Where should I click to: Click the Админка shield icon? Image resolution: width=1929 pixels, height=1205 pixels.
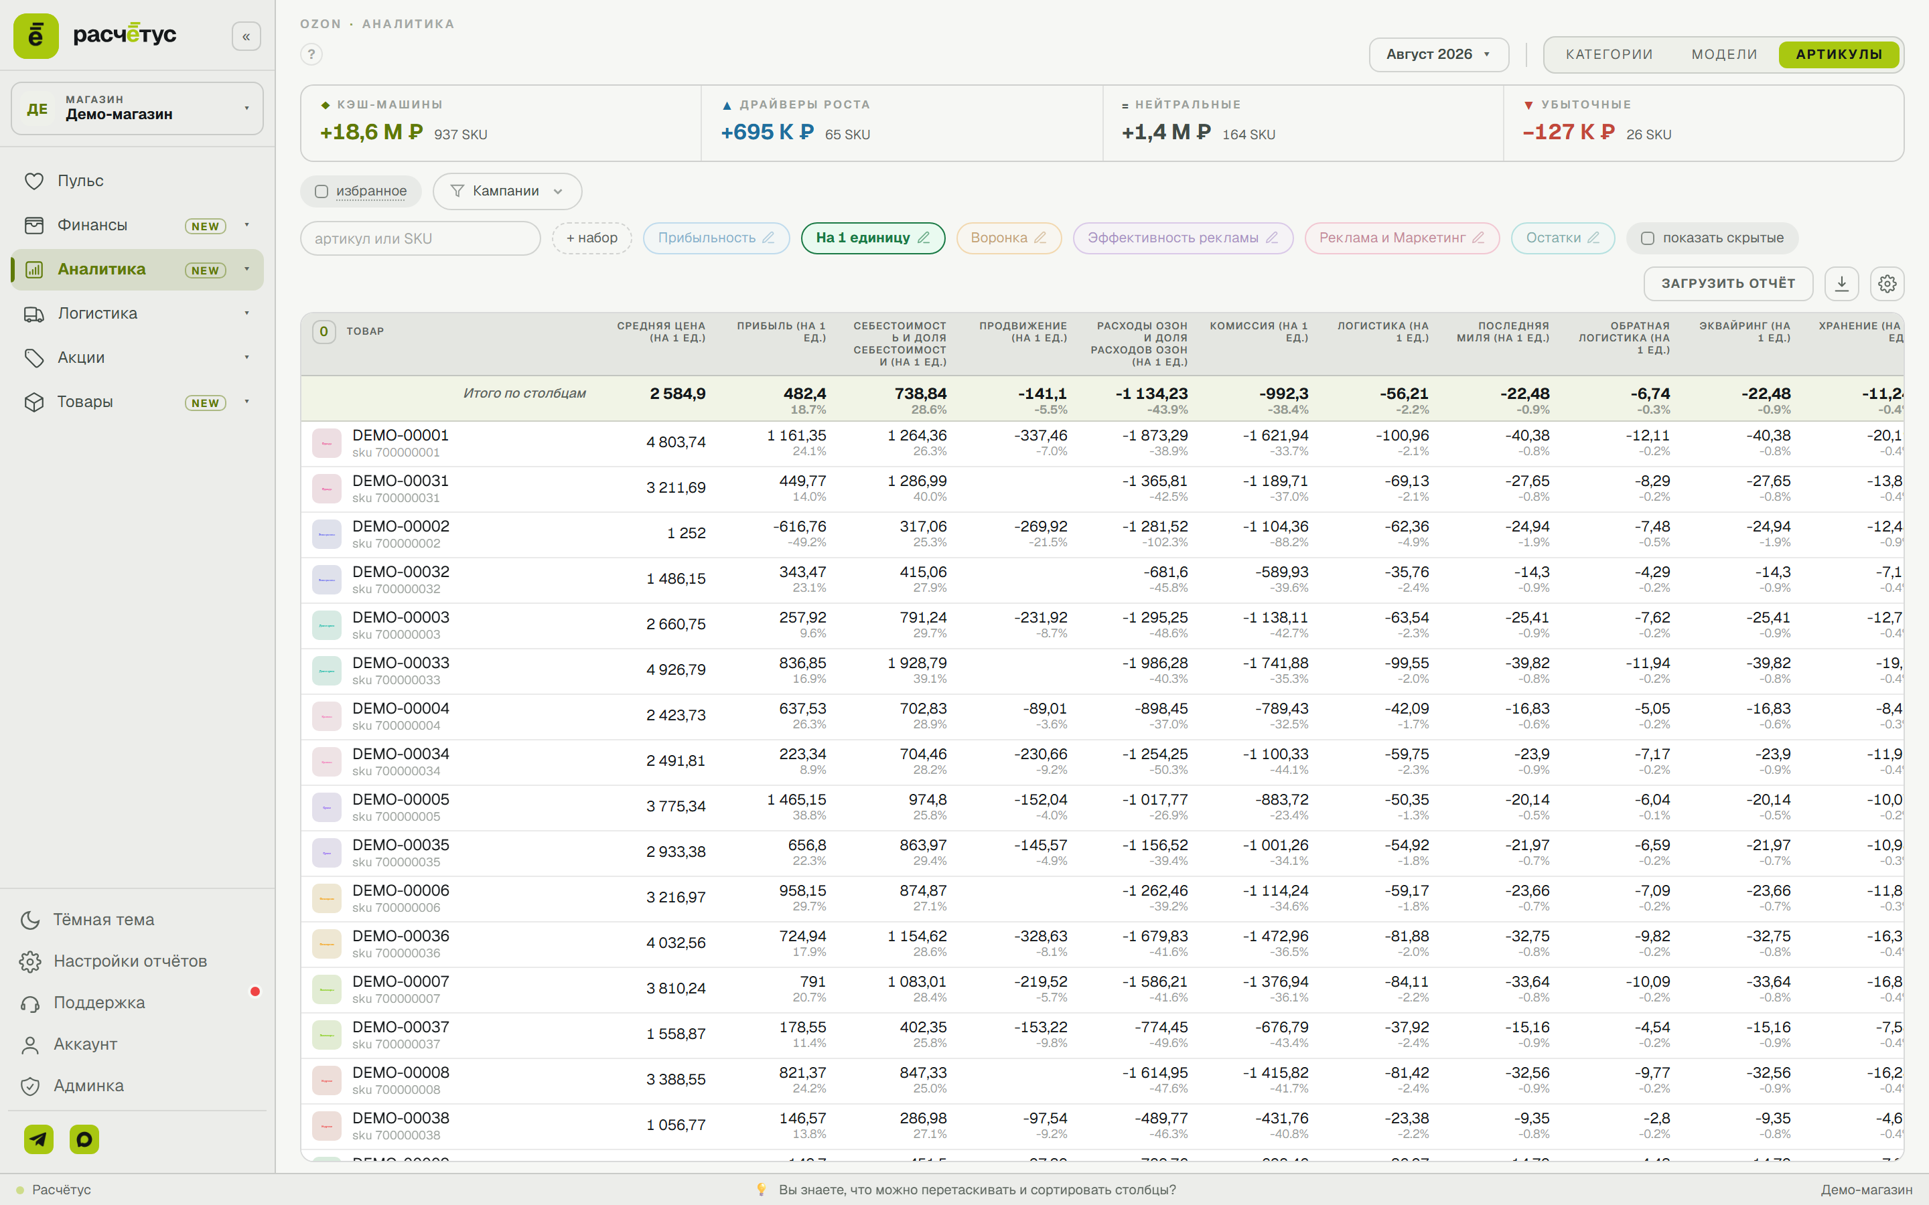30,1087
